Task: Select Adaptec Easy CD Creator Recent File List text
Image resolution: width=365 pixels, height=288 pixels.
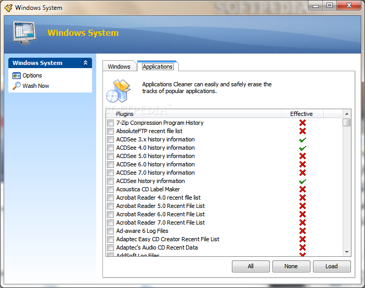Action: (167, 239)
